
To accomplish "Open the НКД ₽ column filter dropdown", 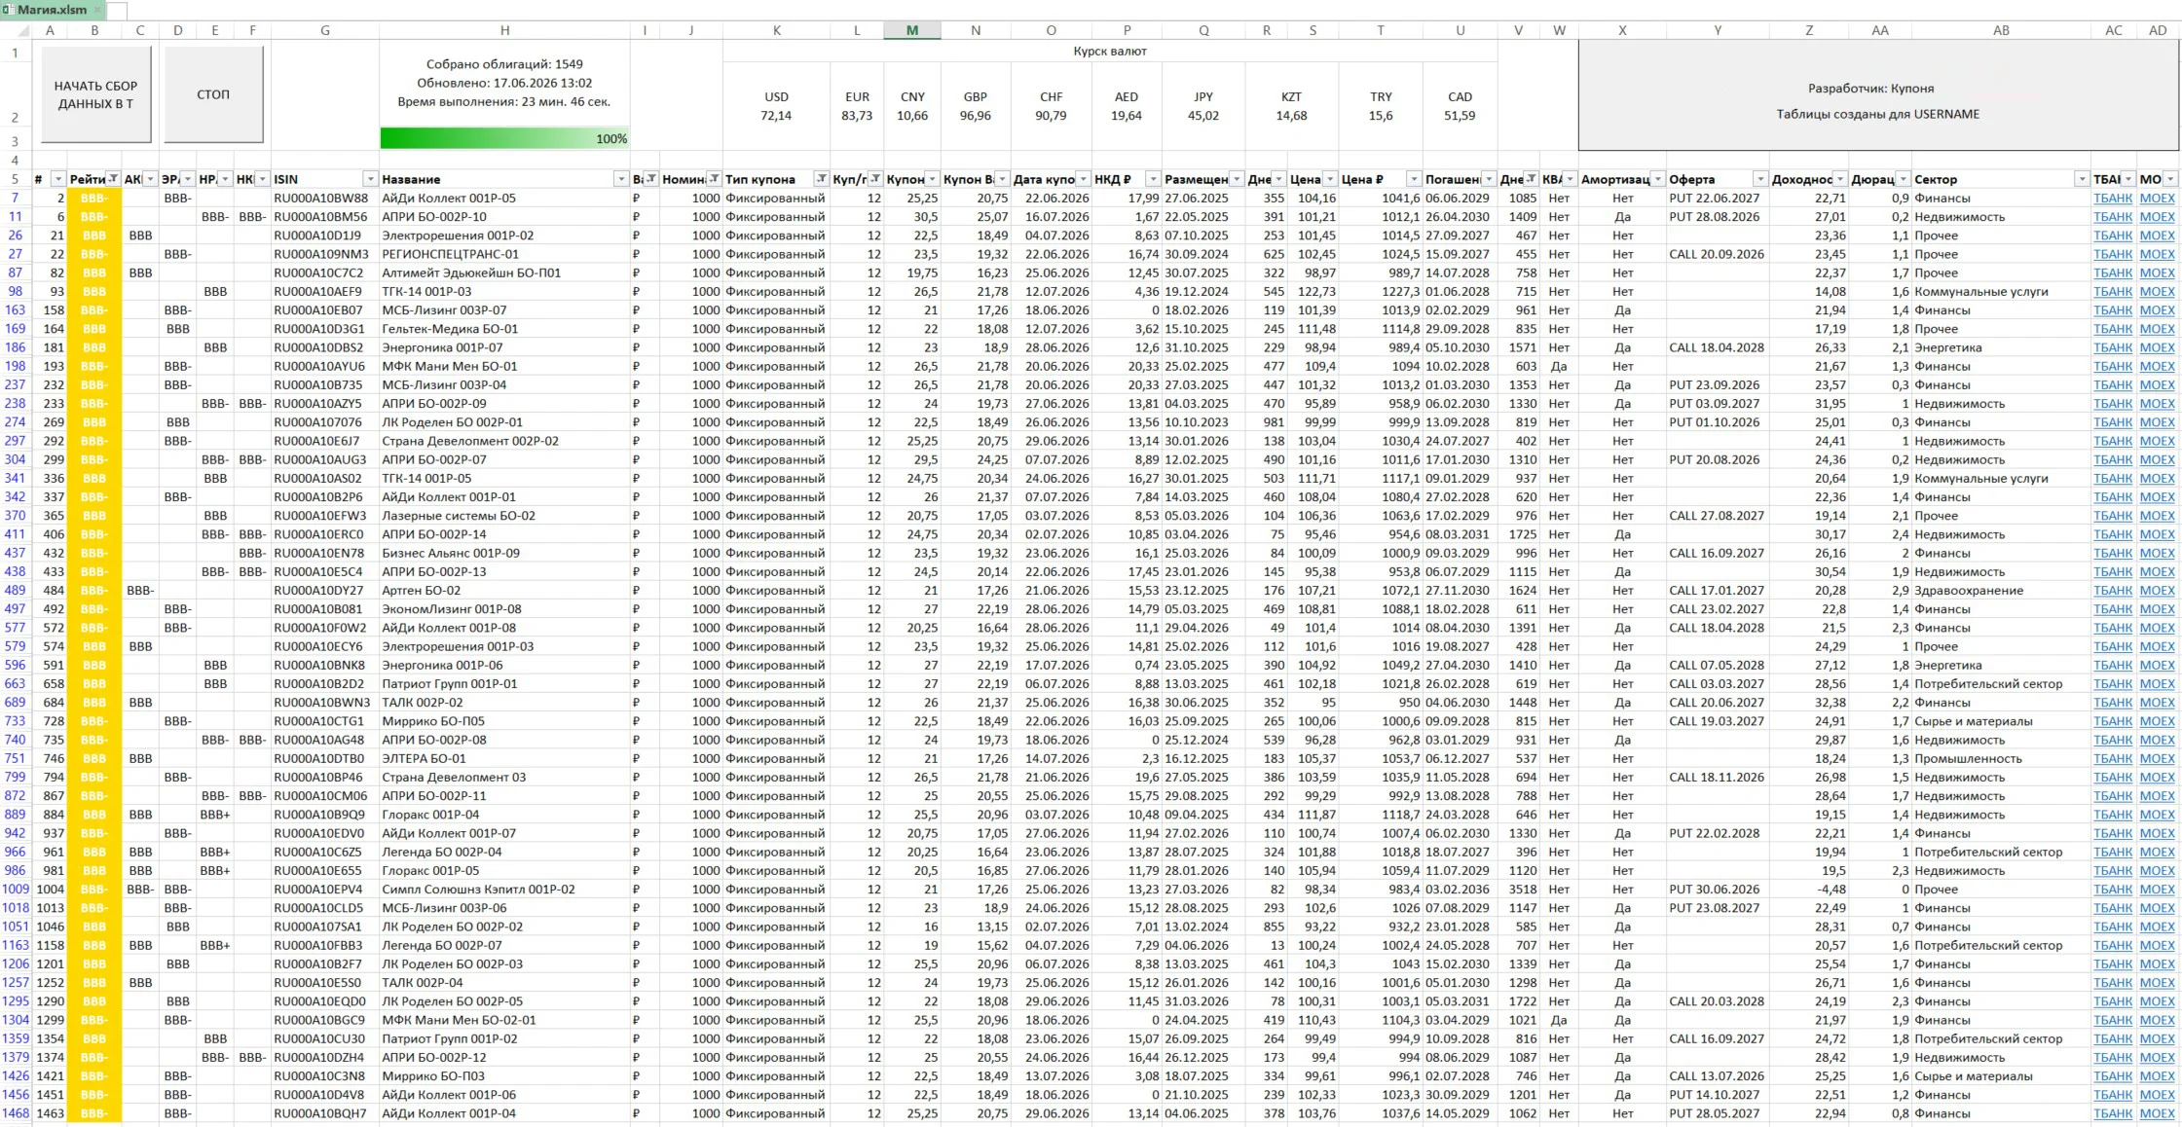I will click(1153, 179).
